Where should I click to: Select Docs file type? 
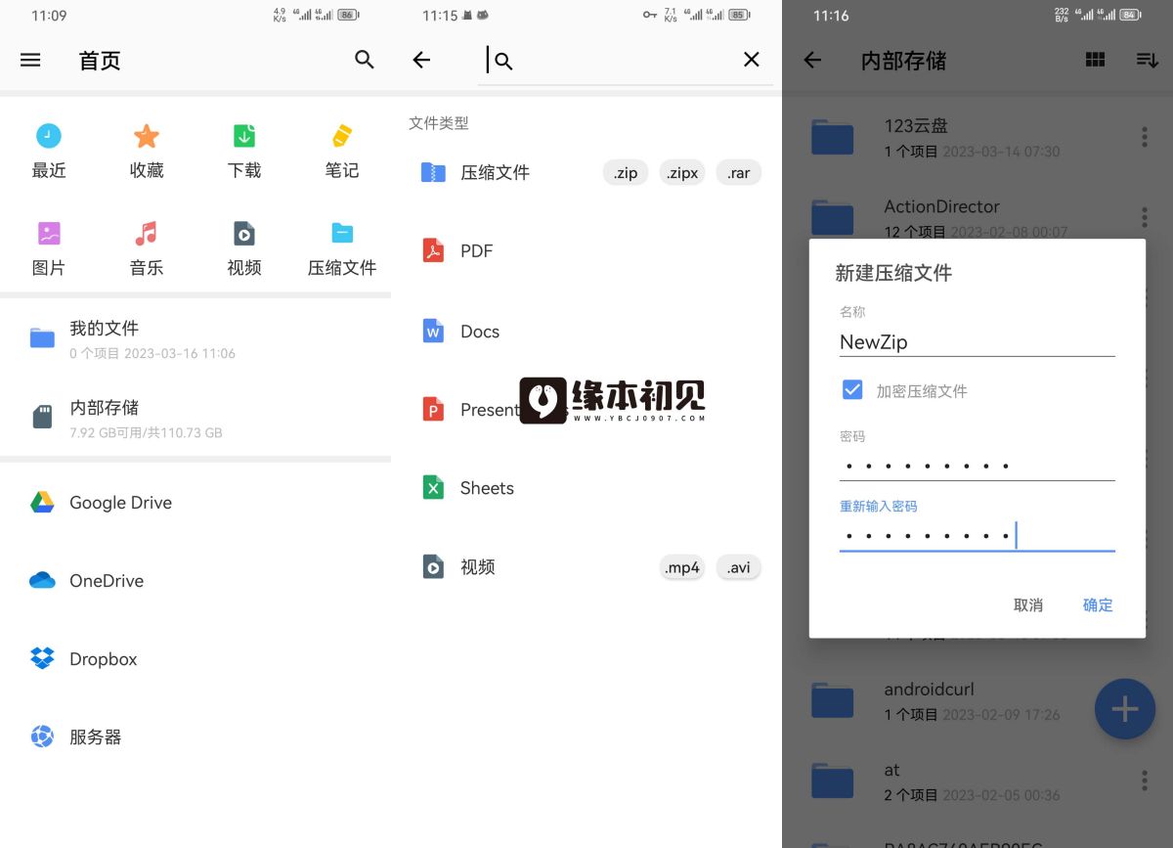point(586,332)
